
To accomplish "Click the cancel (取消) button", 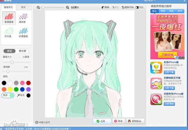I will pos(119,121).
